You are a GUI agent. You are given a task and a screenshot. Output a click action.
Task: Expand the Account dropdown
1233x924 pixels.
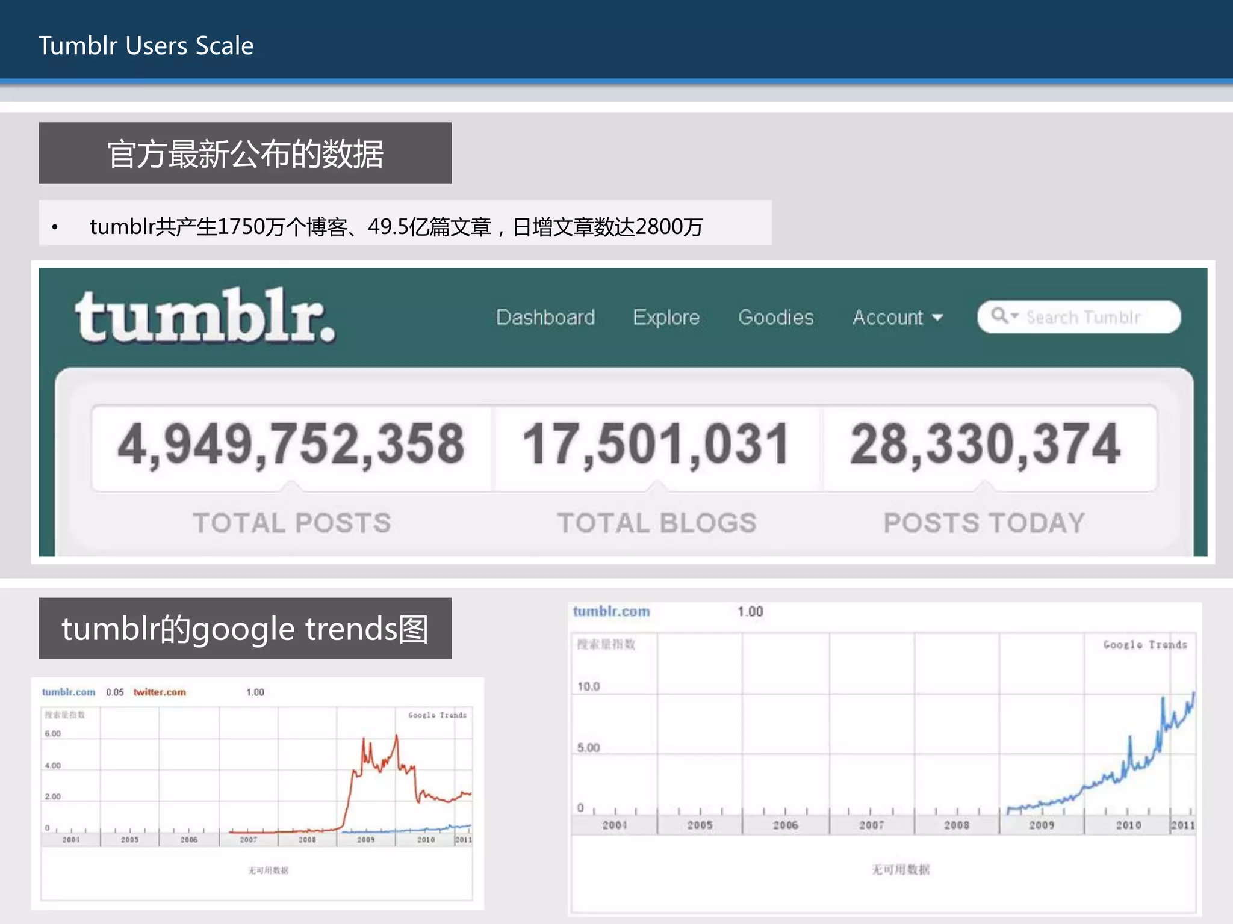[x=897, y=317]
